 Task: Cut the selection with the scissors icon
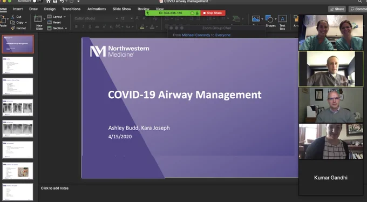coord(13,17)
